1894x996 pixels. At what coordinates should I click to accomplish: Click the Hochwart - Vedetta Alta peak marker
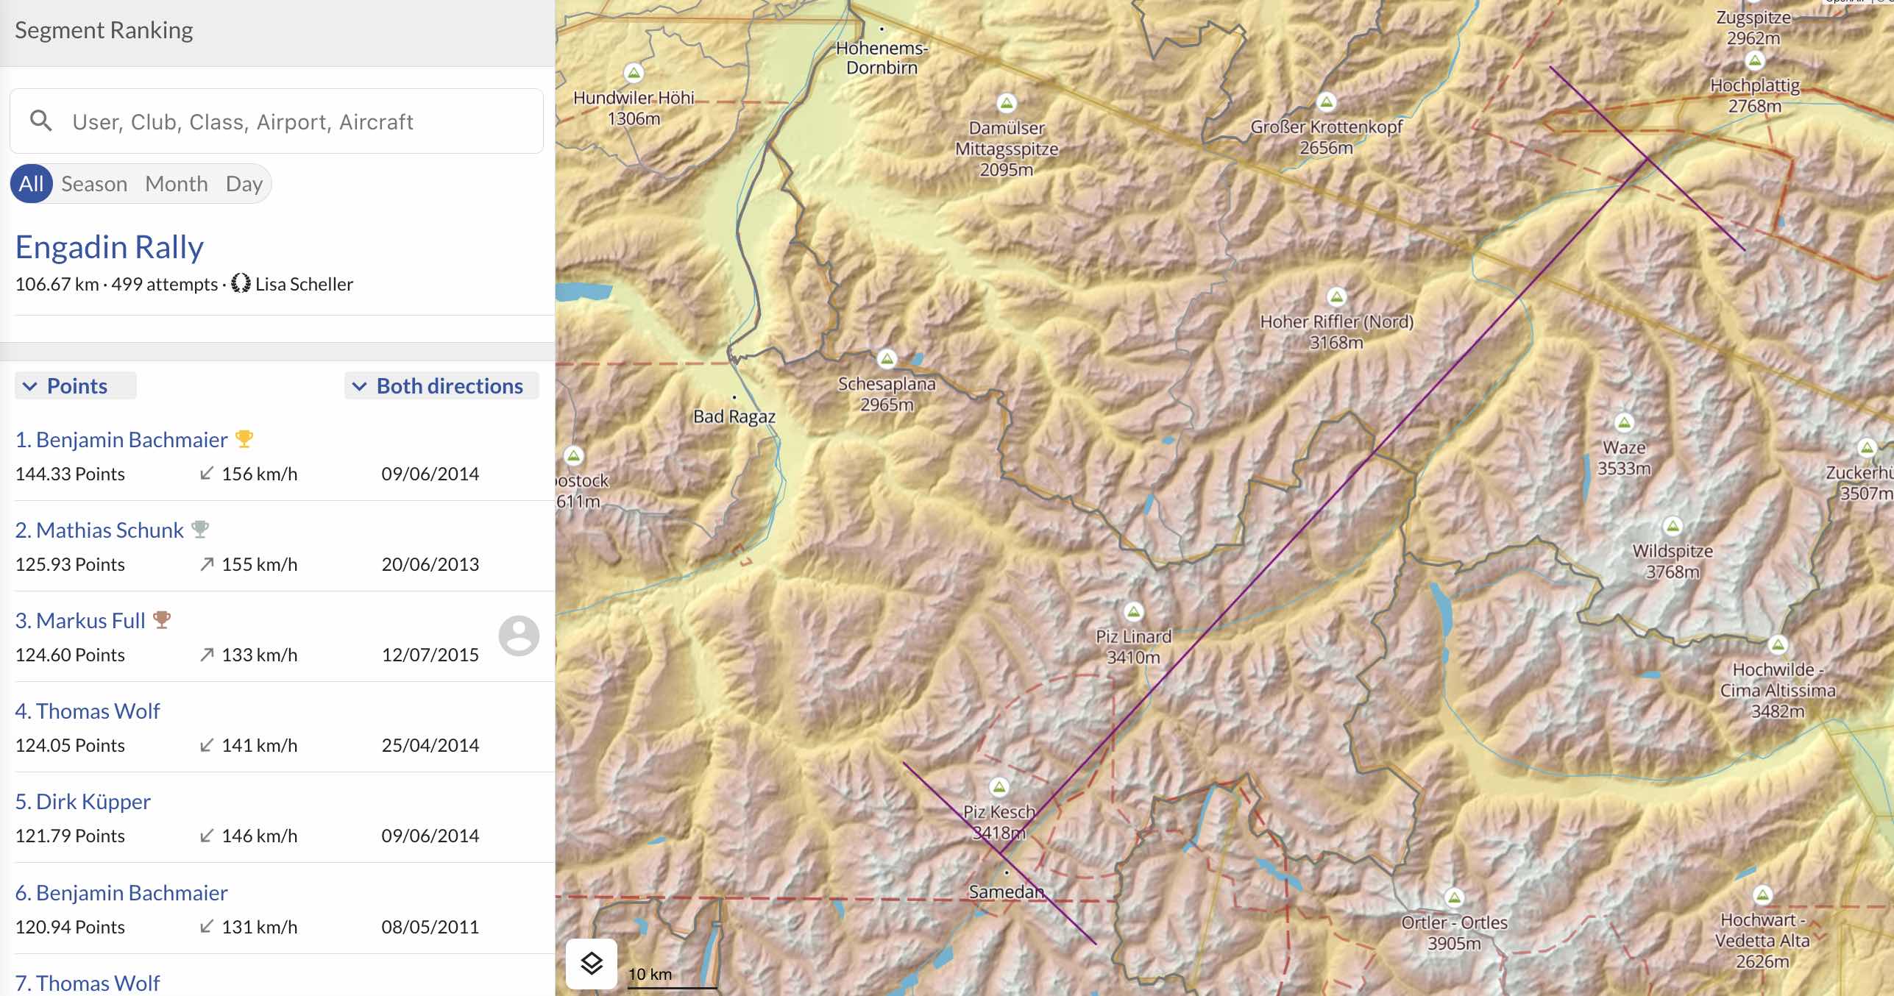[1762, 895]
